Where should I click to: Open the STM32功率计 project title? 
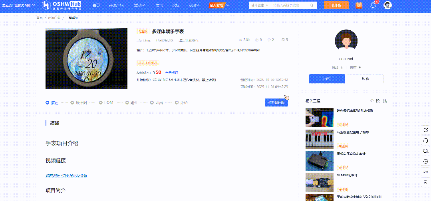tap(347, 175)
